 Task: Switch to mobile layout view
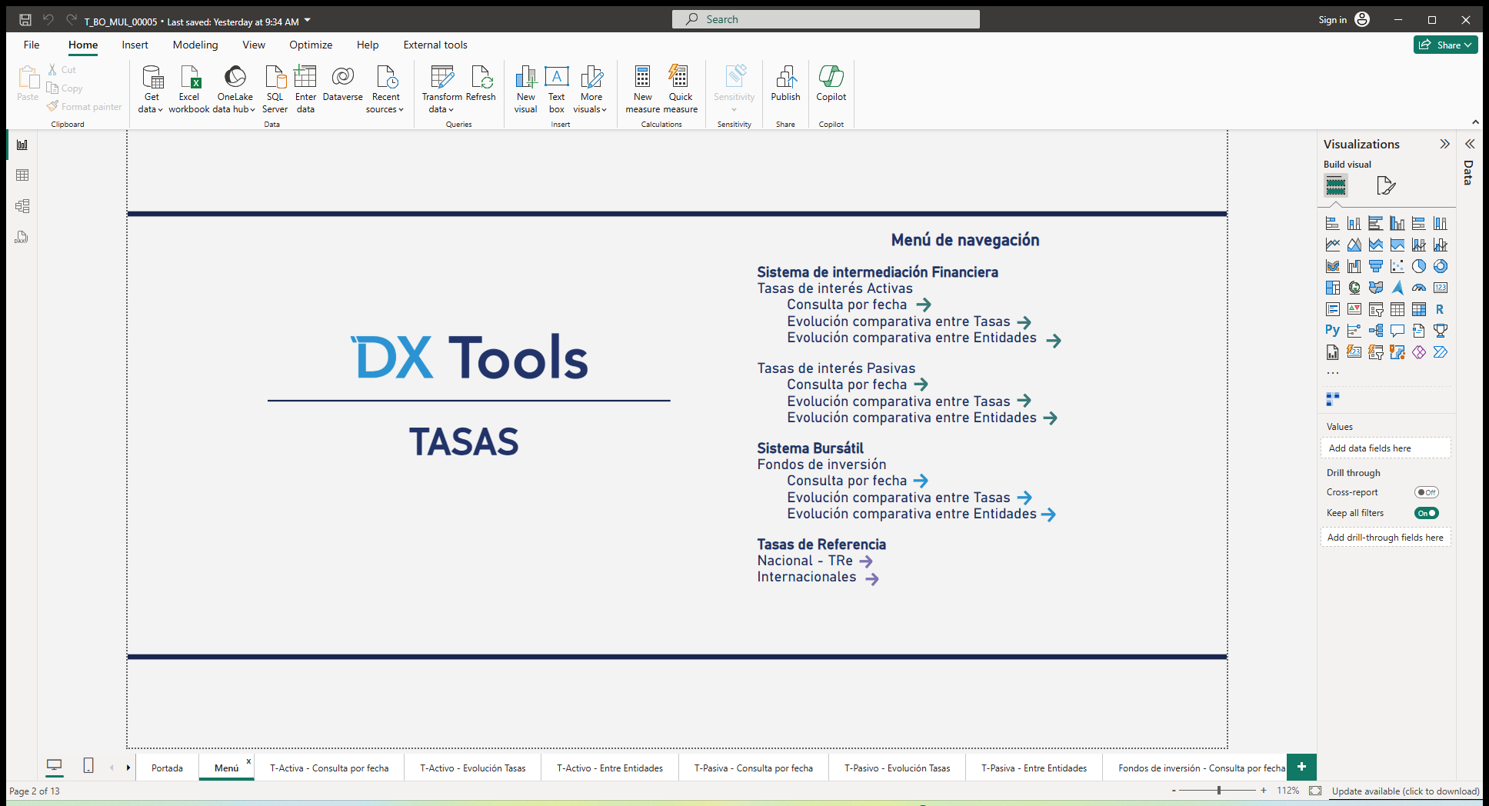click(x=88, y=765)
